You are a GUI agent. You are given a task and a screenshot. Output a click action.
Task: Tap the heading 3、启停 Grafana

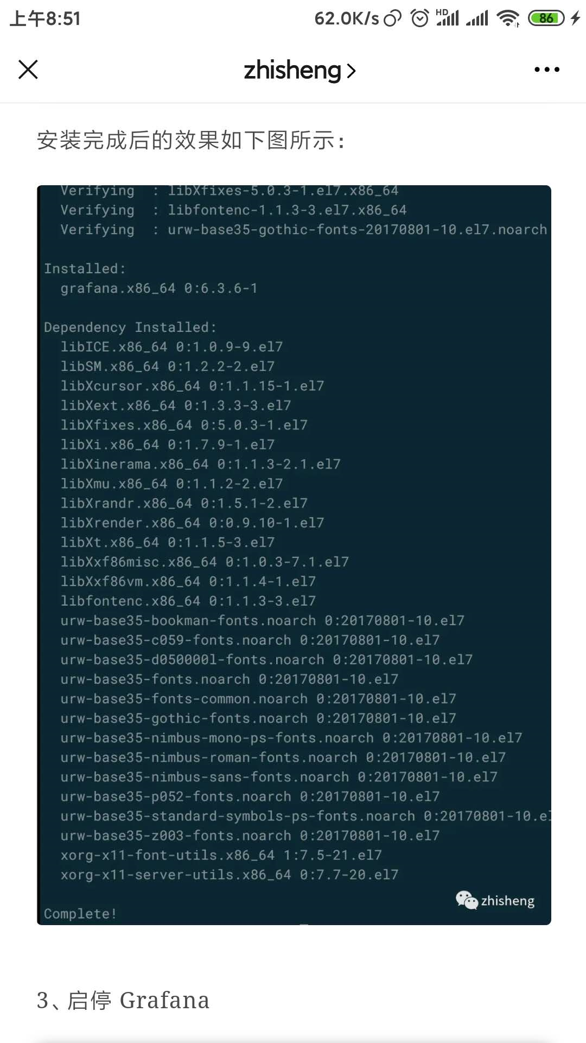point(123,1000)
